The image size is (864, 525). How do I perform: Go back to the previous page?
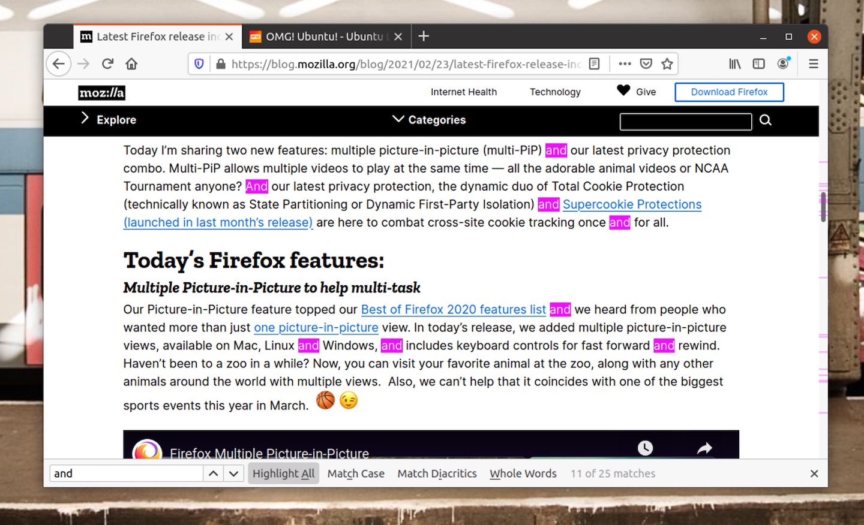pyautogui.click(x=58, y=64)
